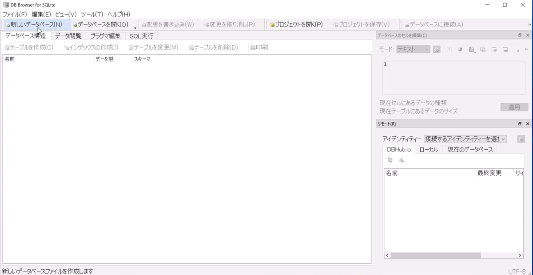This screenshot has height=275, width=533.
Task: SQL実行タブに切り替え
Action: (141, 36)
